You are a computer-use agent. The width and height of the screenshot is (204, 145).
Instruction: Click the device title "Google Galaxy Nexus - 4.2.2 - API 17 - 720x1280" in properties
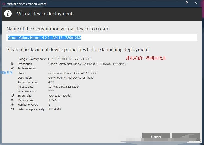pos(54,59)
